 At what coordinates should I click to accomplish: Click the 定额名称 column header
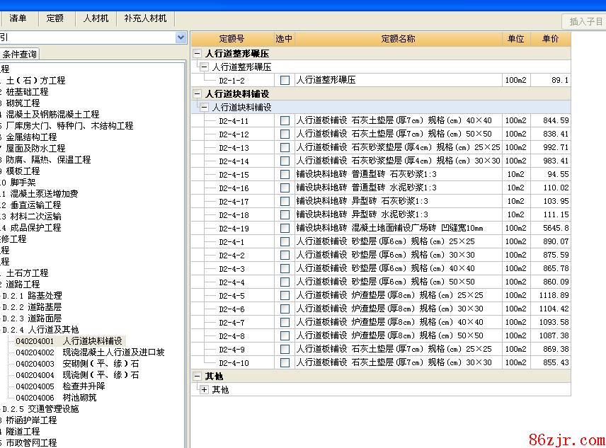398,39
